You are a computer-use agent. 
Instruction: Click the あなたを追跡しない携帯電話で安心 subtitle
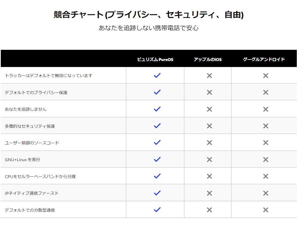(148, 28)
